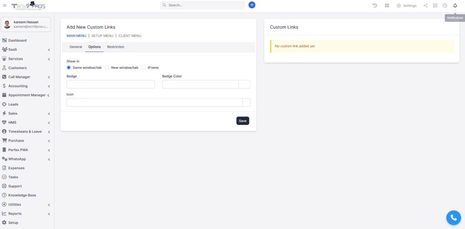Click the blue plus quick-create button
The width and height of the screenshot is (465, 229).
pos(252,5)
